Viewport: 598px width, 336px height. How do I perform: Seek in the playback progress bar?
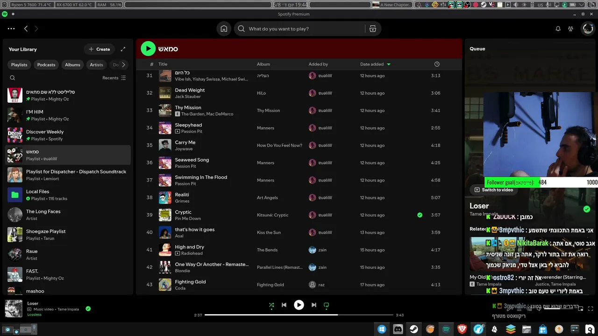coord(299,315)
